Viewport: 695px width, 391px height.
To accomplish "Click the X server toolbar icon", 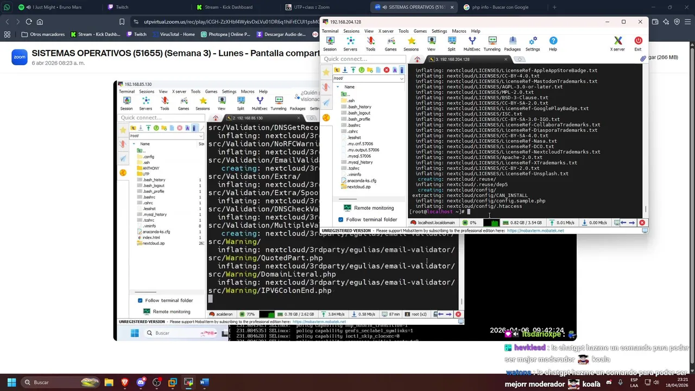I will [x=618, y=44].
